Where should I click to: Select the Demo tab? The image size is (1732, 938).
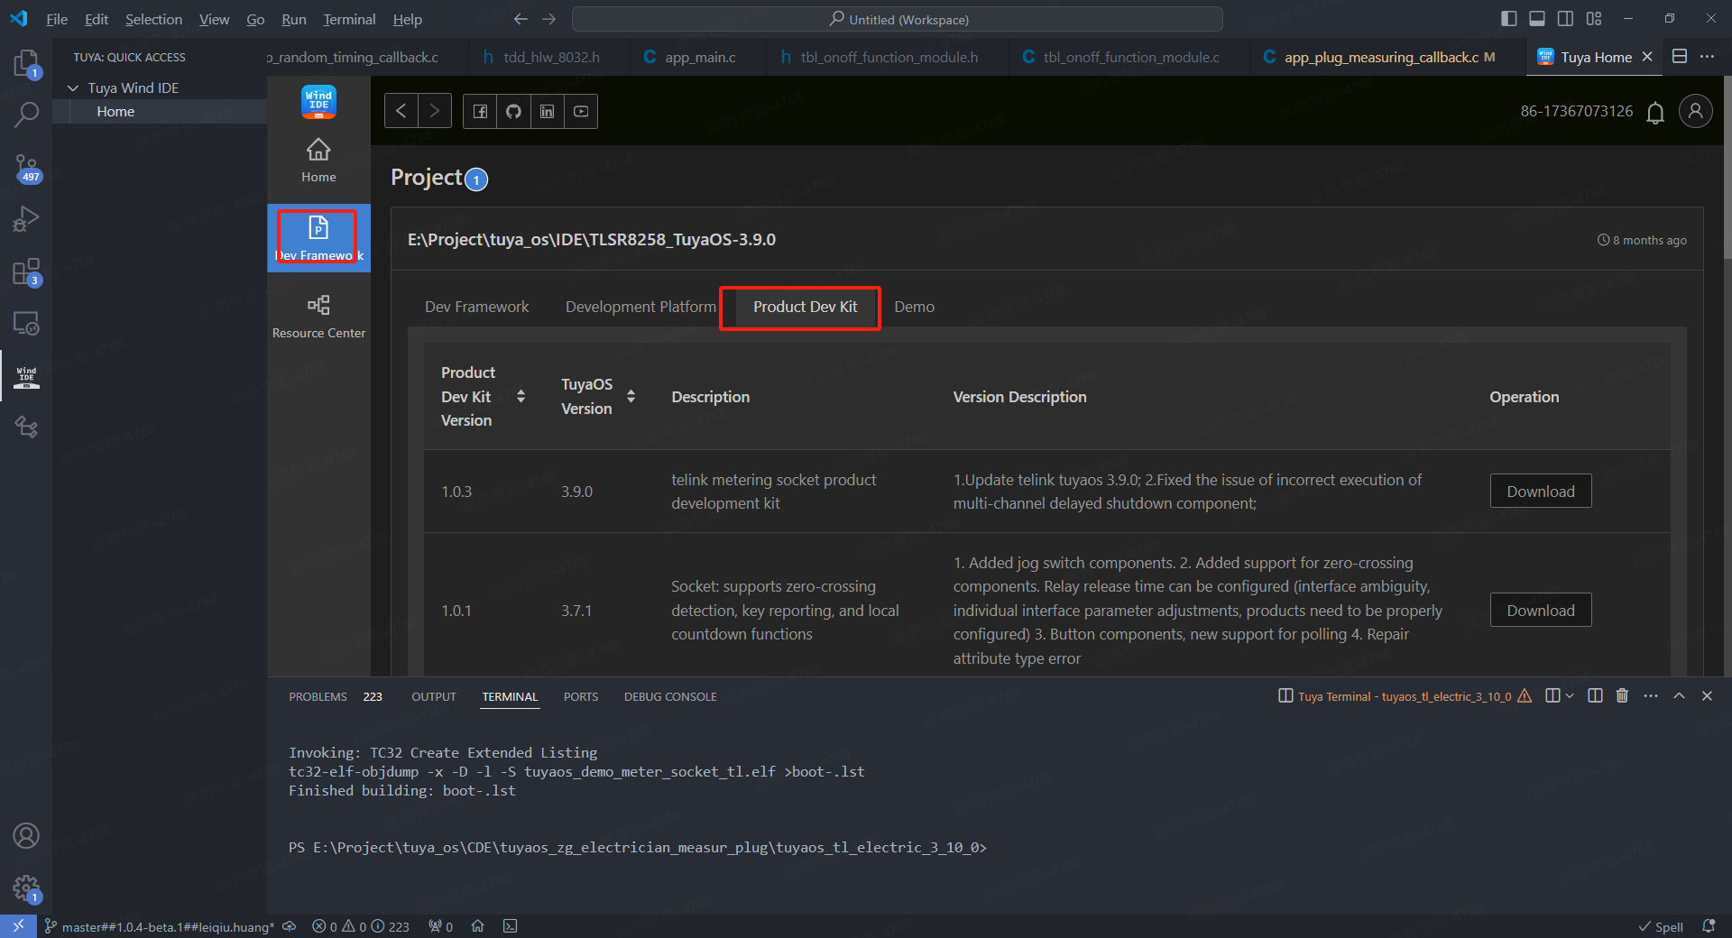[914, 307]
